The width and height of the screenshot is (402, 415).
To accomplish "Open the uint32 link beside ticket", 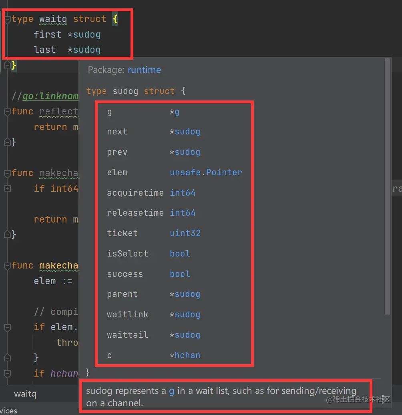I will (x=185, y=233).
